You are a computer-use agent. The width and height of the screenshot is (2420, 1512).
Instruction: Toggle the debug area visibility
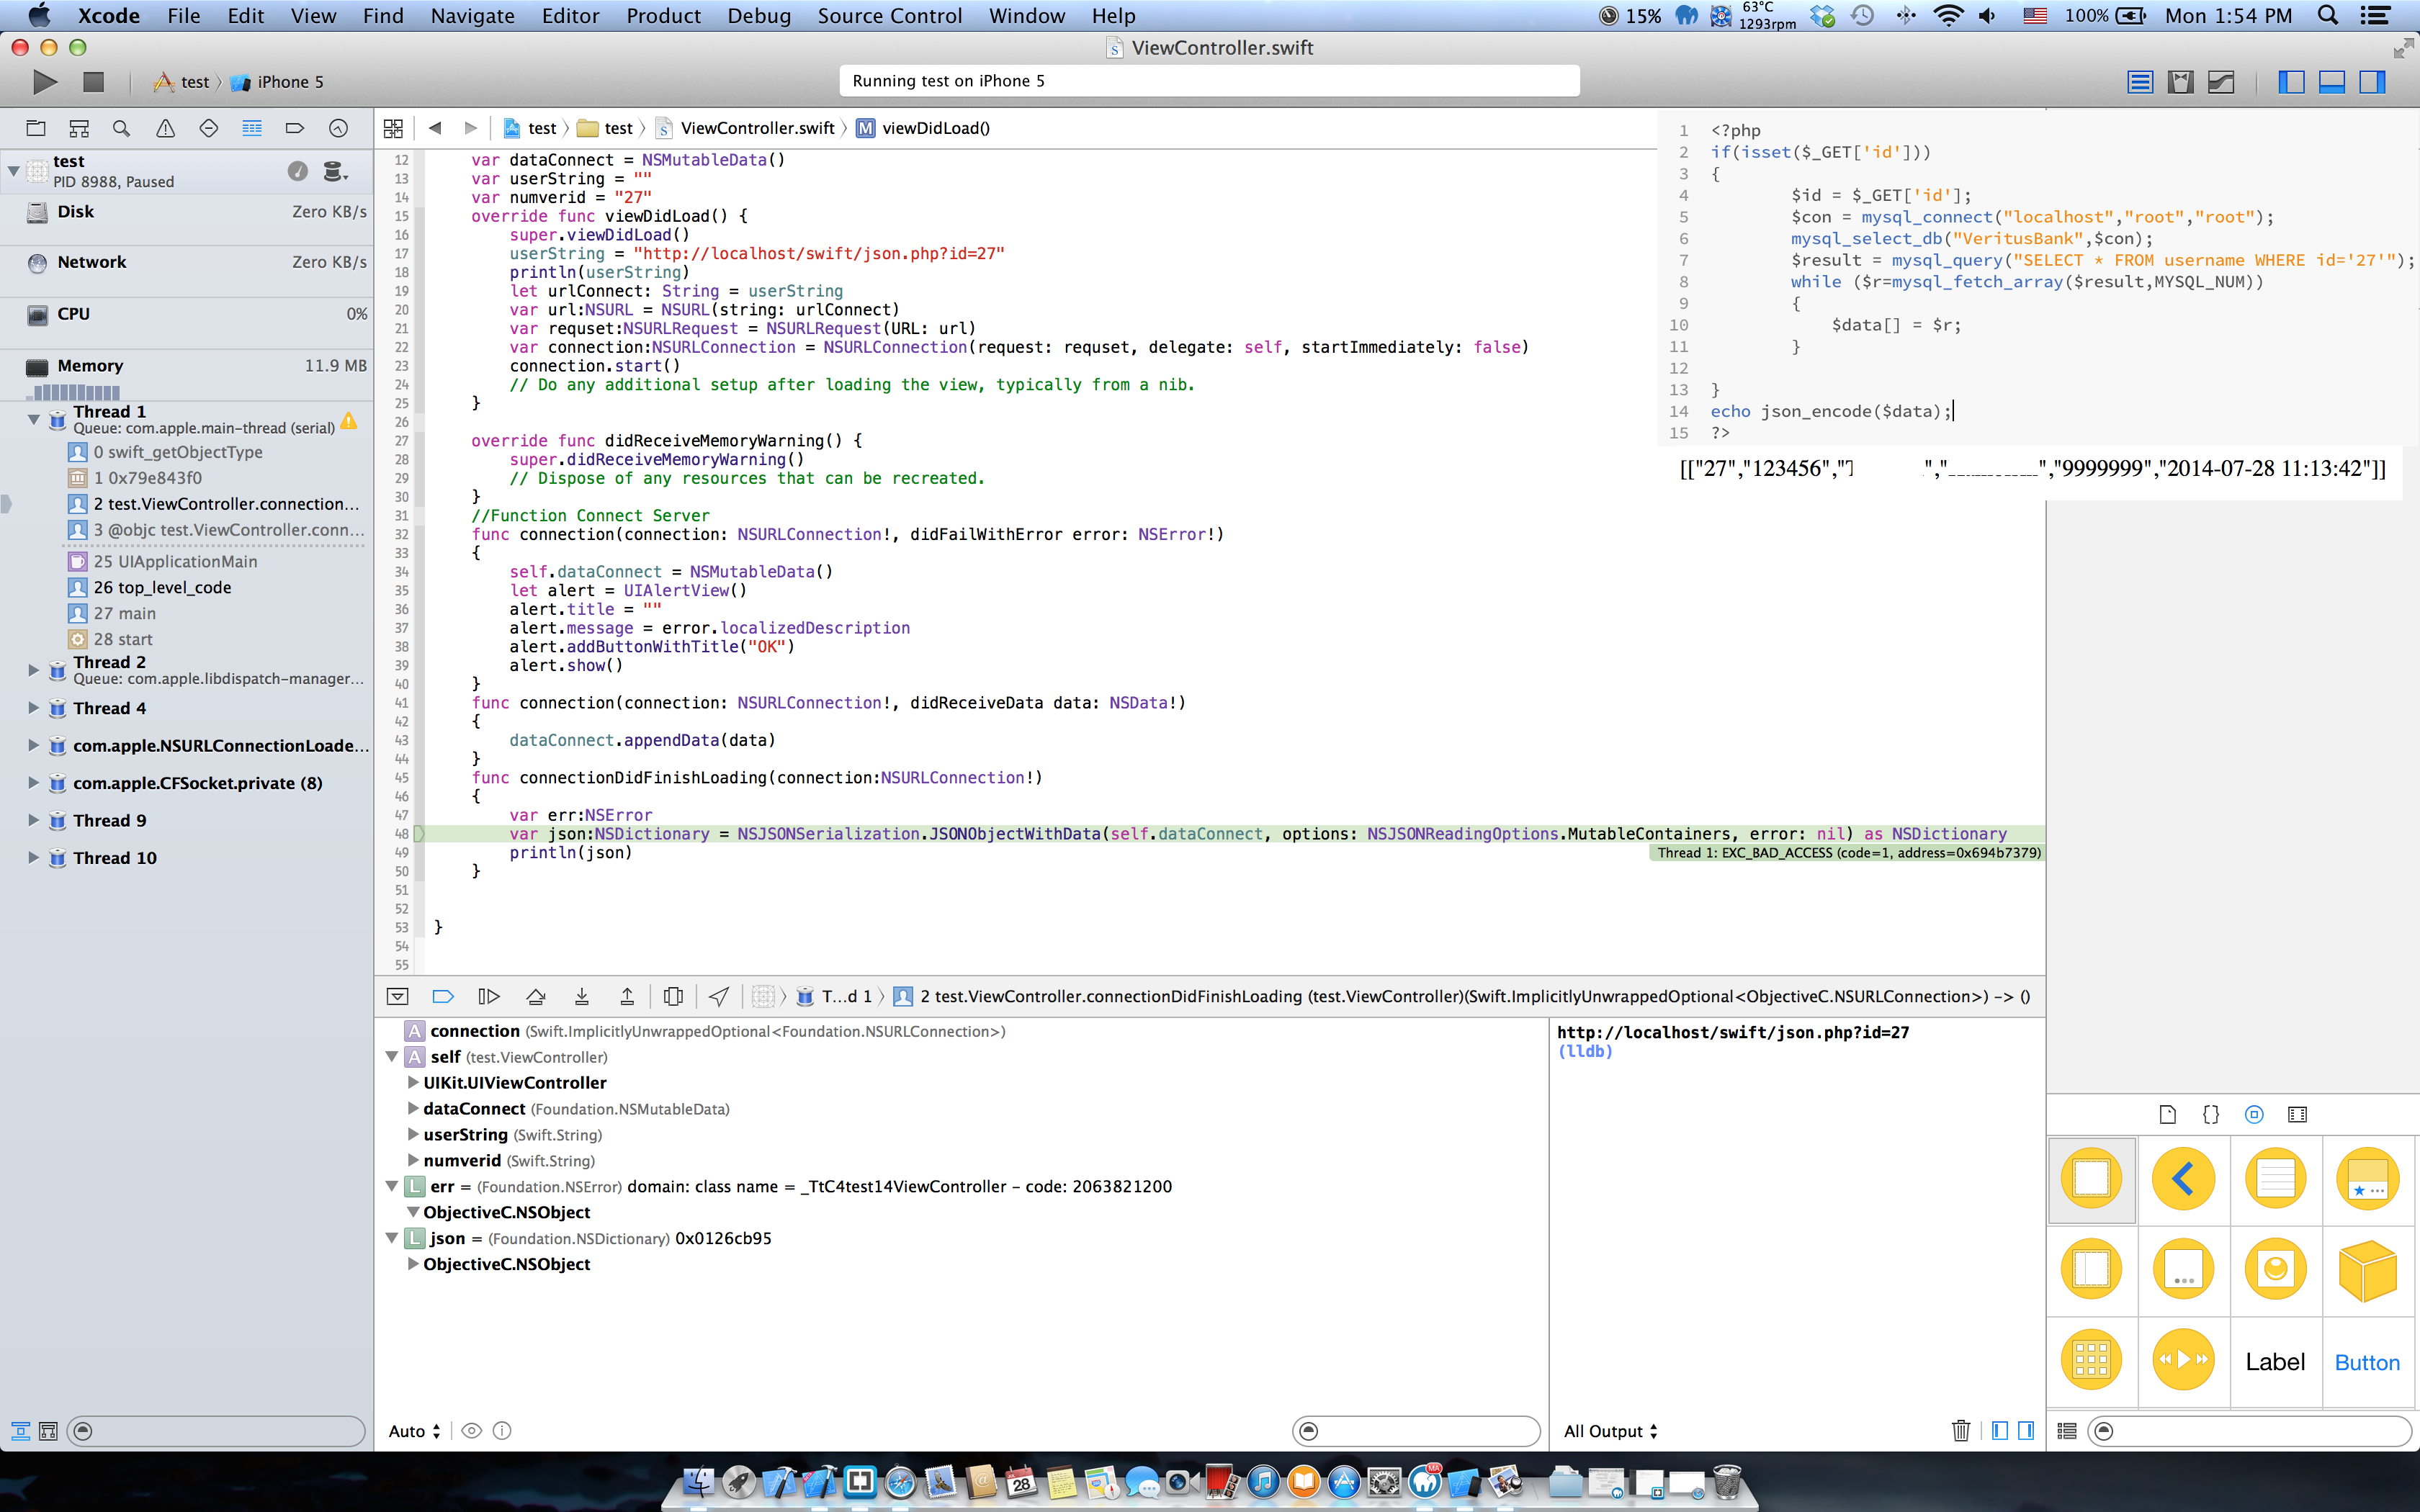tap(2332, 82)
